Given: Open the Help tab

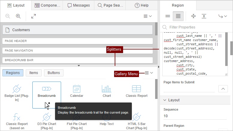Looking at the screenshot, I should pos(142,5).
